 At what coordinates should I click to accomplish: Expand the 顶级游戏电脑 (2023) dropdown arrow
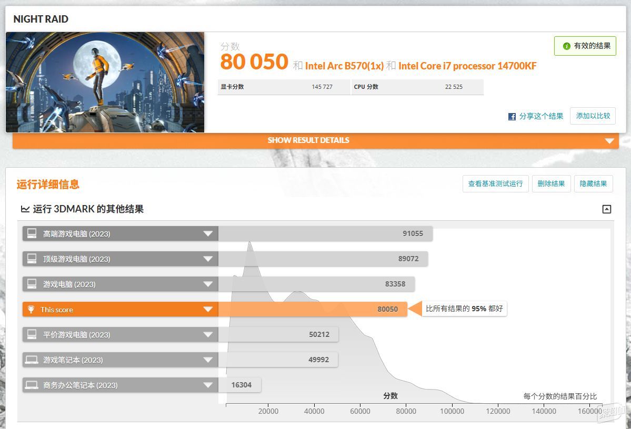[x=208, y=259]
